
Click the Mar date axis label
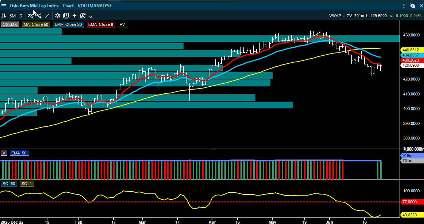coord(142,222)
